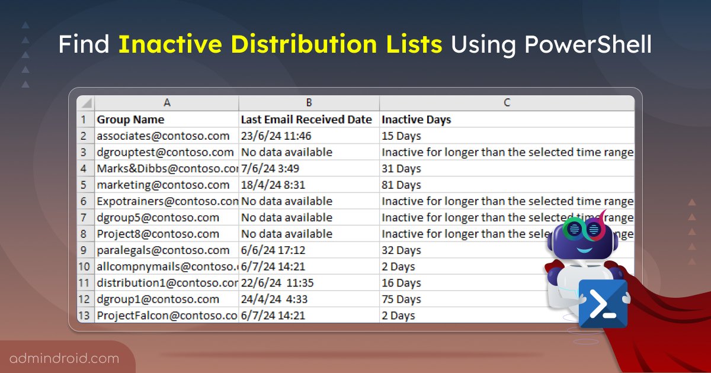
Task: Select row 2 header
Action: [x=85, y=136]
